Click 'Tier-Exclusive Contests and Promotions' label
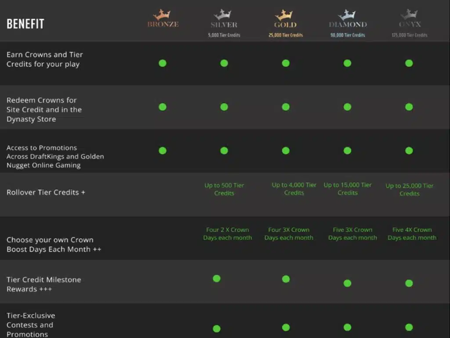Image resolution: width=450 pixels, height=338 pixels. 31,325
